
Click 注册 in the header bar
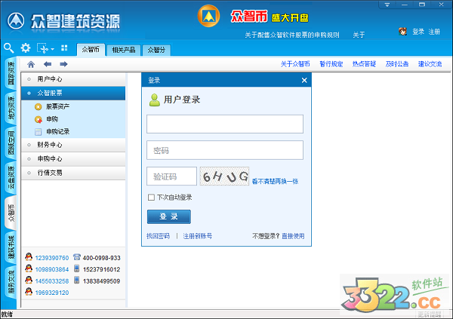click(434, 32)
